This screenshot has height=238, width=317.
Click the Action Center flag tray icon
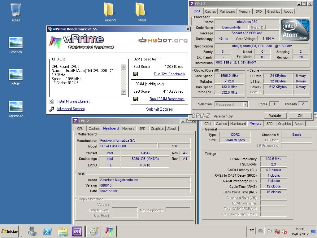269,231
